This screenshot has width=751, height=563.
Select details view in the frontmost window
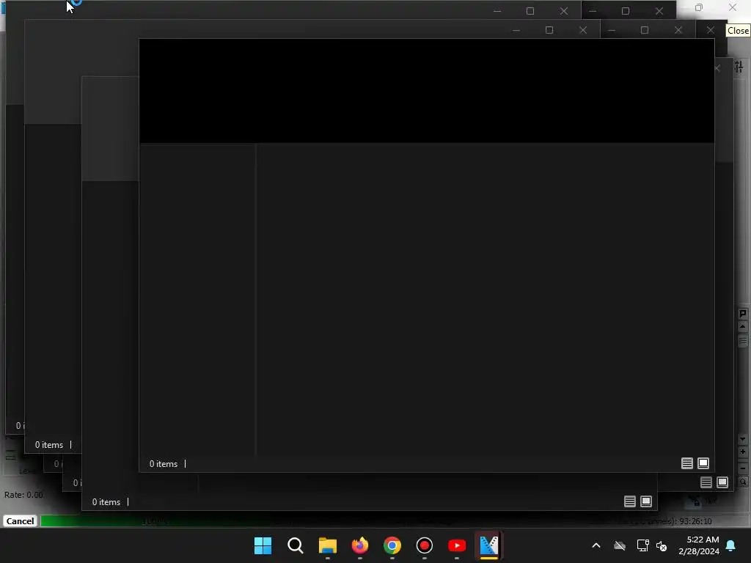[686, 463]
